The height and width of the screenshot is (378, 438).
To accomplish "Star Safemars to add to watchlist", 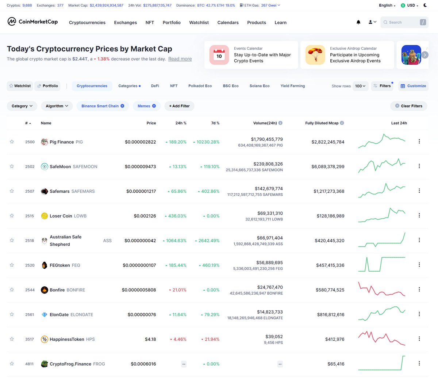I will (12, 191).
